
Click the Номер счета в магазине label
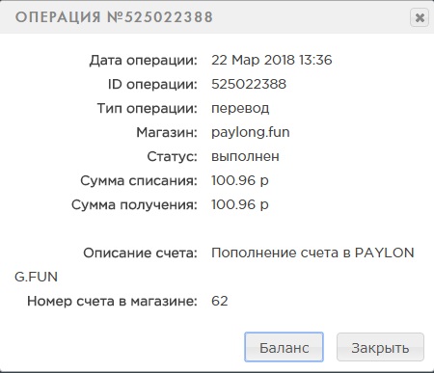112,302
